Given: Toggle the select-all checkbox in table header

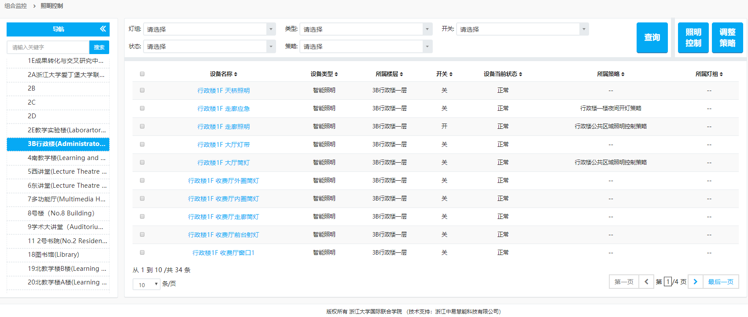Looking at the screenshot, I should pos(142,74).
